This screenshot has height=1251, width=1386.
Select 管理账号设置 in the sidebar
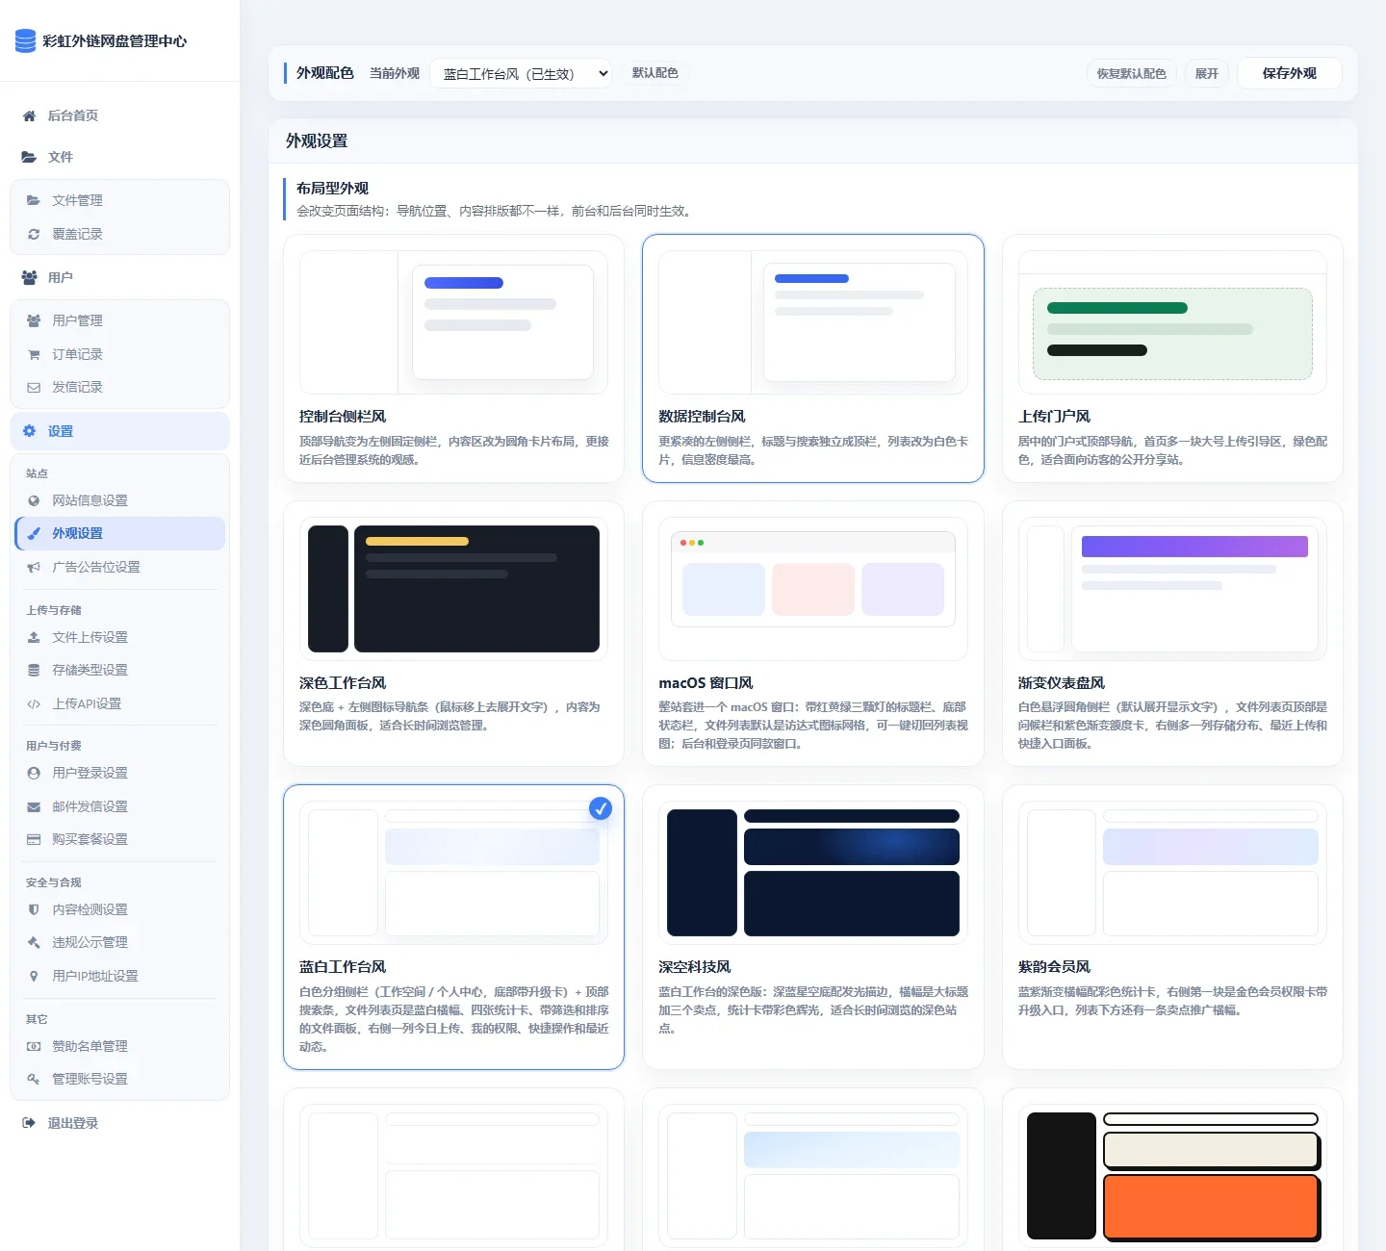(x=119, y=1079)
